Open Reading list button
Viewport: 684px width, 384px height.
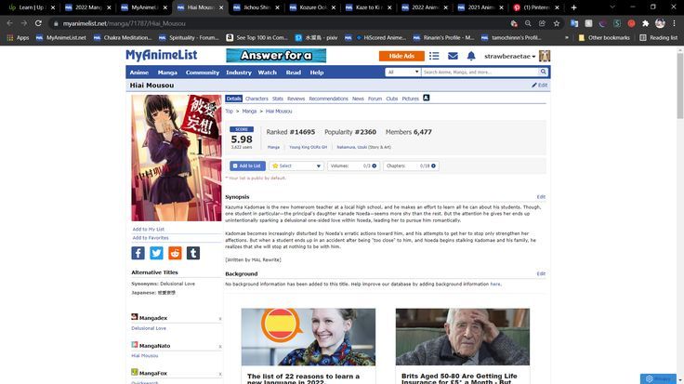click(659, 38)
